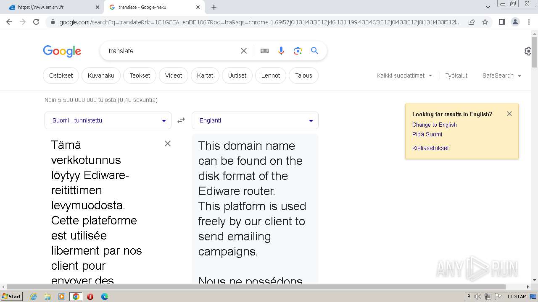Open target language Englanti dropdown
Image resolution: width=538 pixels, height=302 pixels.
point(255,120)
